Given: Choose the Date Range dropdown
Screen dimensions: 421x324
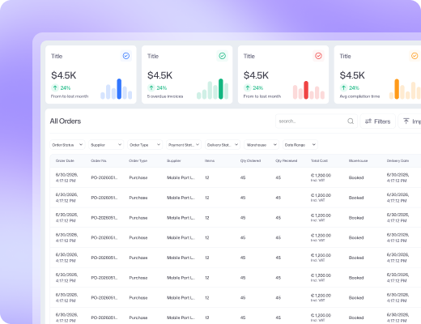Looking at the screenshot, I should tap(300, 145).
